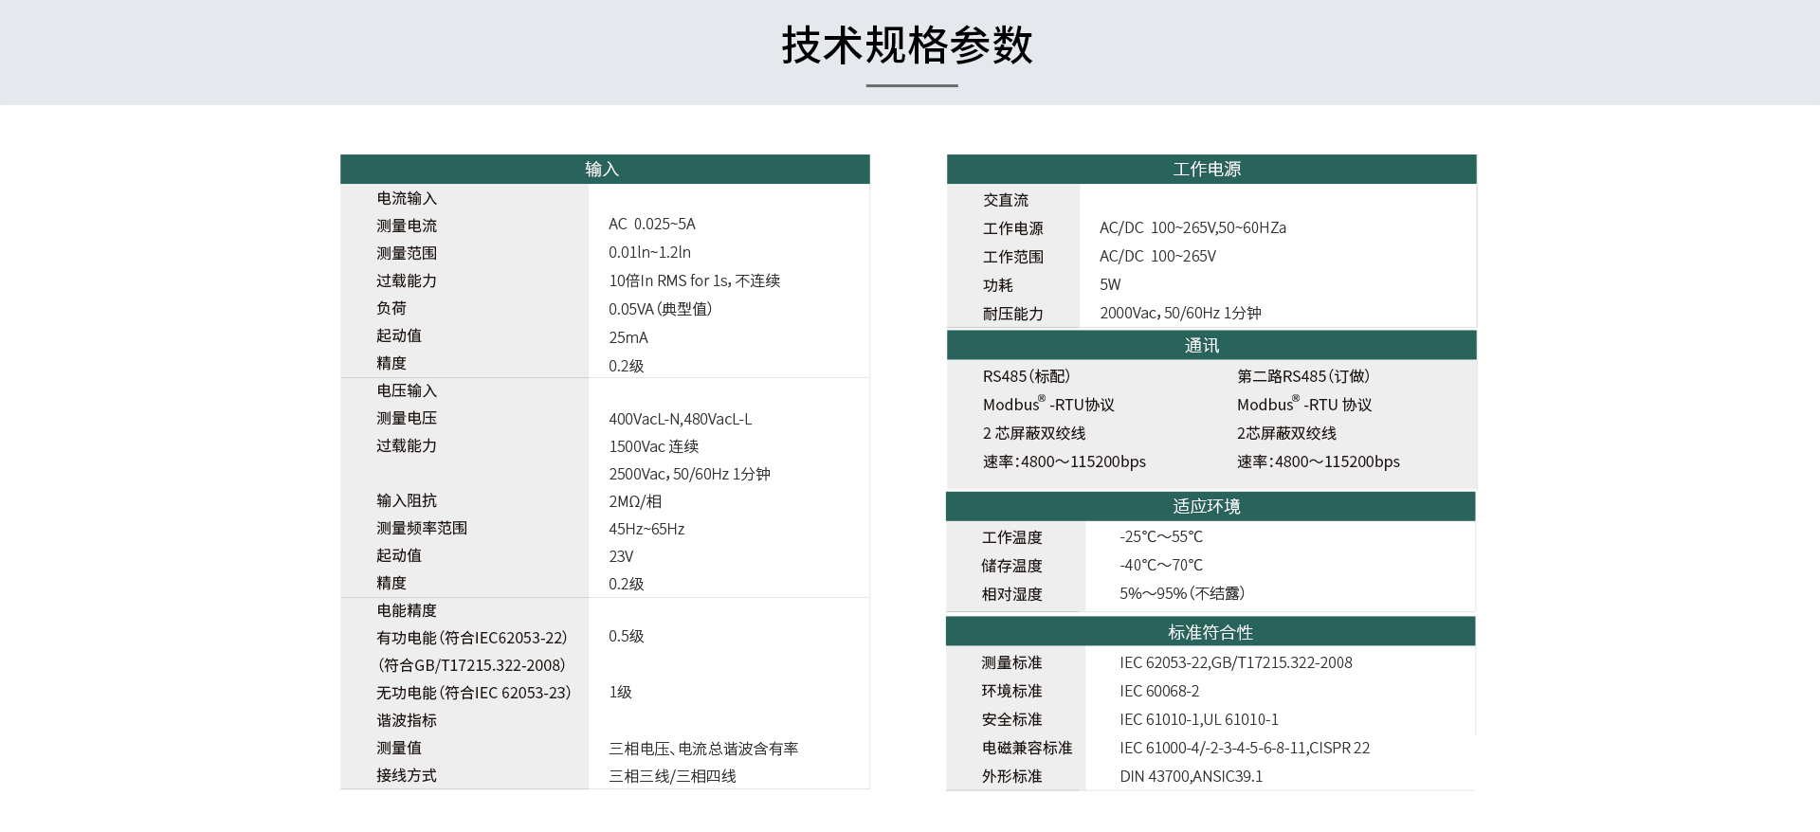Click the RS485 (标配) text
1820x832 pixels.
point(1027,376)
